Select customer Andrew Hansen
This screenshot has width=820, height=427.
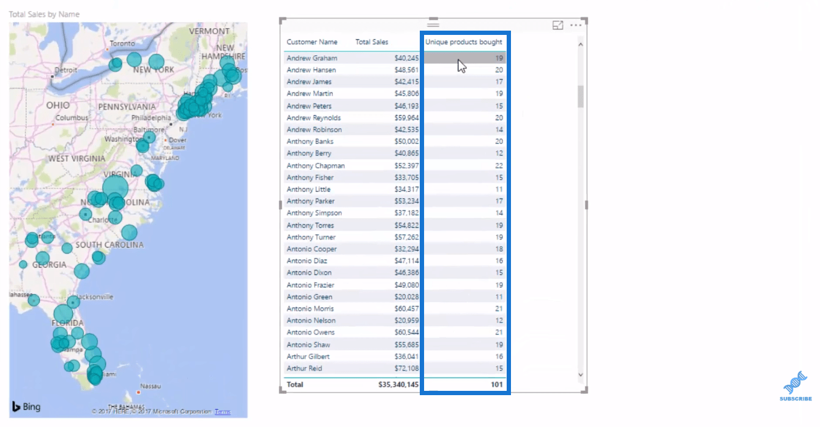(x=311, y=70)
